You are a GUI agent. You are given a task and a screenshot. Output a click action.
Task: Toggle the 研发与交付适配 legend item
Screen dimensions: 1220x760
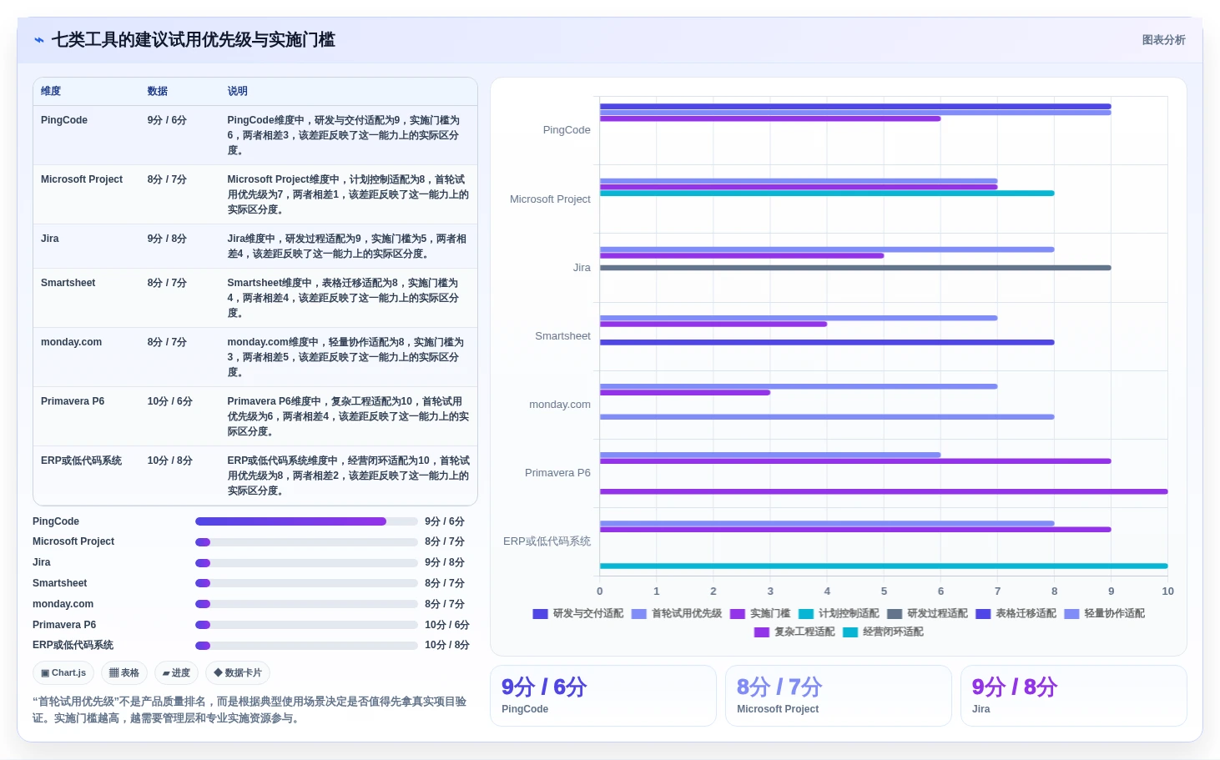tap(578, 613)
